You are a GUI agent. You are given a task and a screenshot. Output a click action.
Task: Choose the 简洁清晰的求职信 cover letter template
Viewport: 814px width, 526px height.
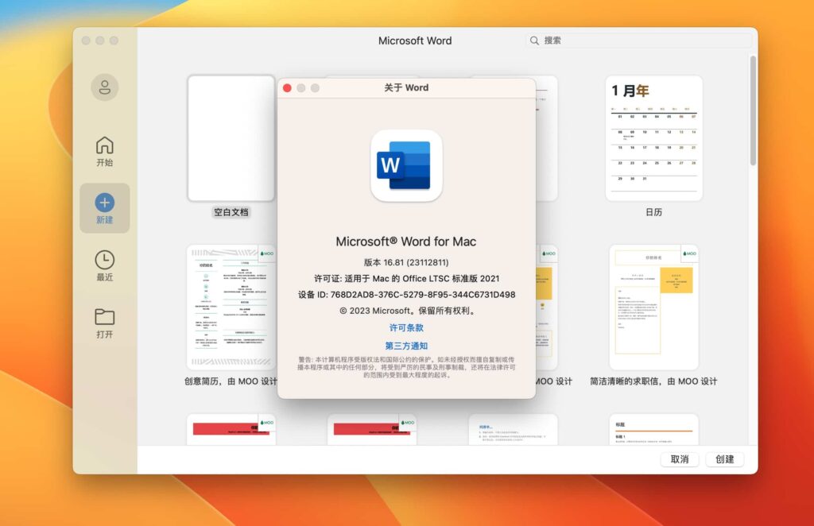tap(653, 307)
